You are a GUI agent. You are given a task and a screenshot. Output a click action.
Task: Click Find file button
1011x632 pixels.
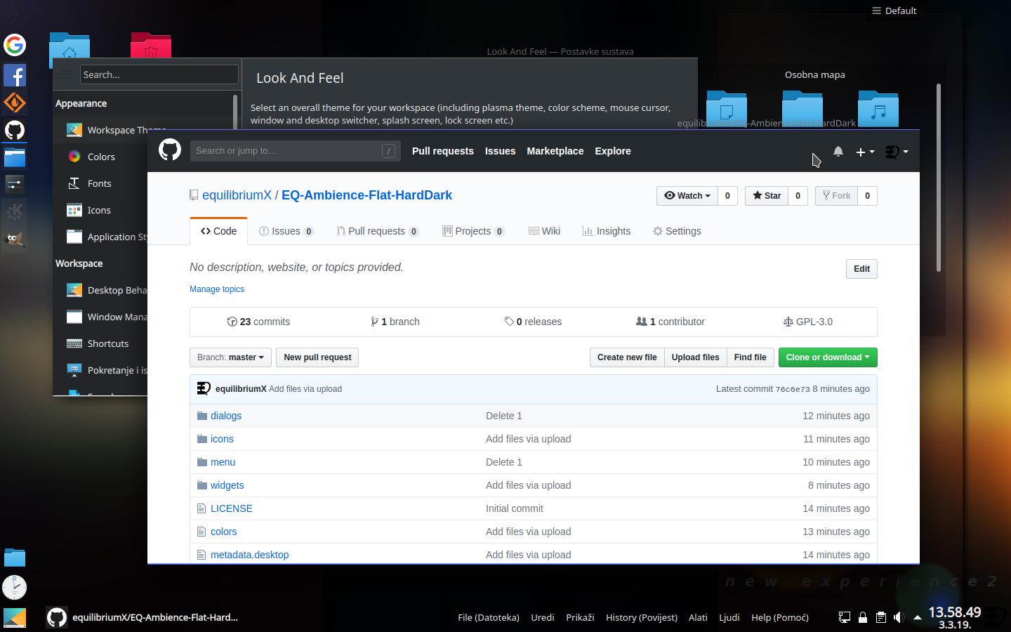[x=751, y=357]
